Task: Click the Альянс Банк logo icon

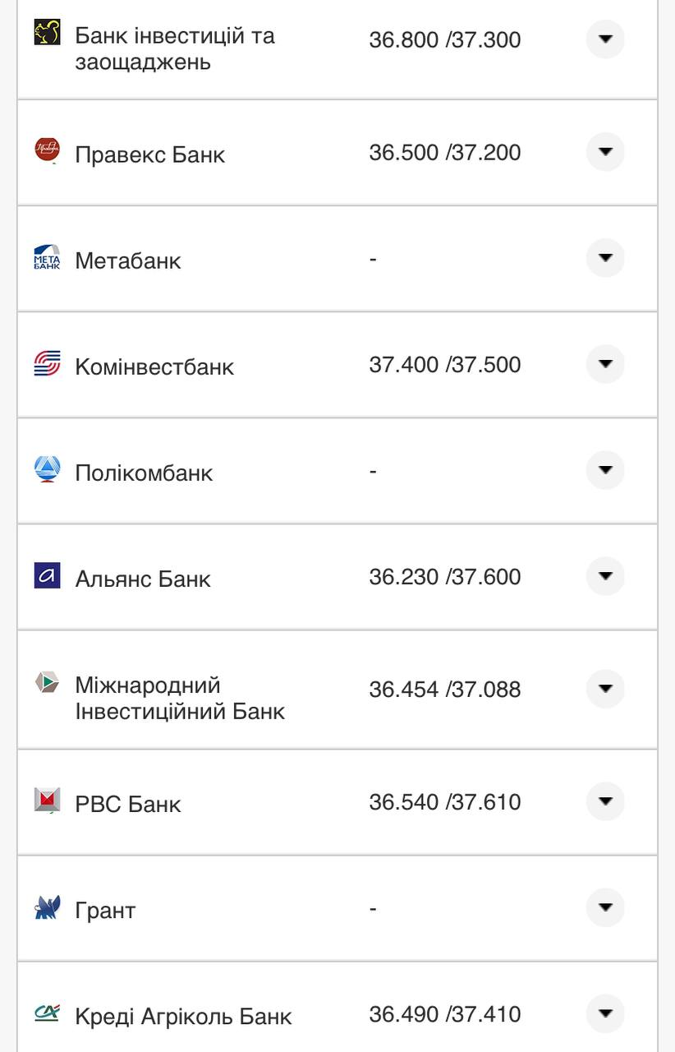Action: coord(47,575)
